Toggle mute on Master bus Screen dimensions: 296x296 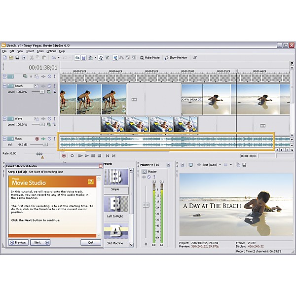(x=149, y=177)
